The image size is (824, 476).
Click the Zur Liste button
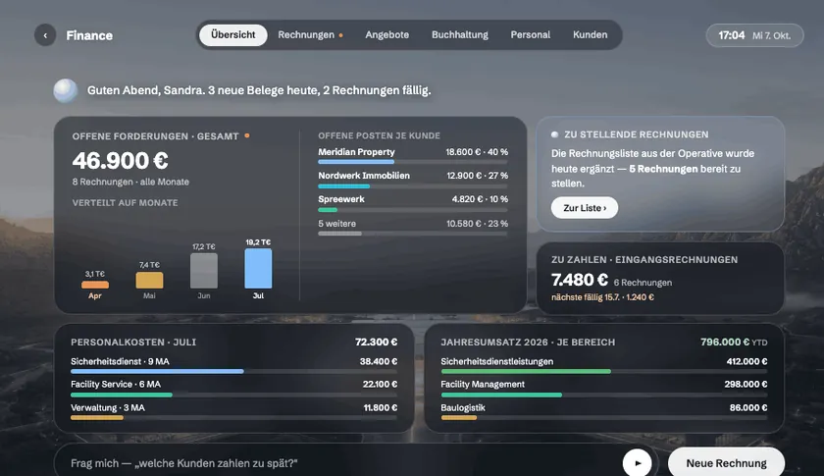(x=585, y=208)
